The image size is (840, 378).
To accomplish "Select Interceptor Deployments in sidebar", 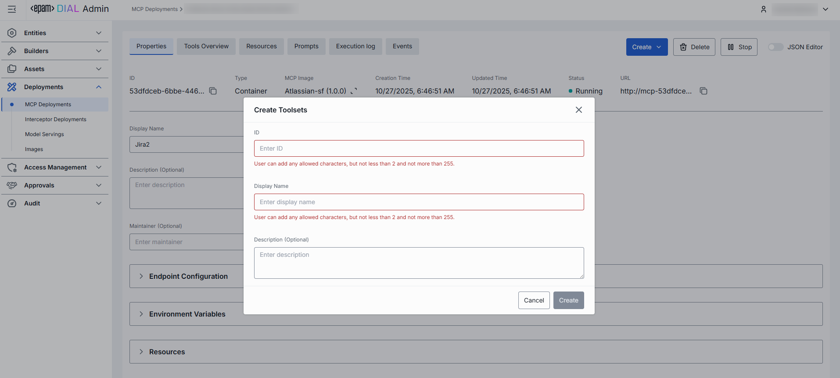I will (x=56, y=119).
